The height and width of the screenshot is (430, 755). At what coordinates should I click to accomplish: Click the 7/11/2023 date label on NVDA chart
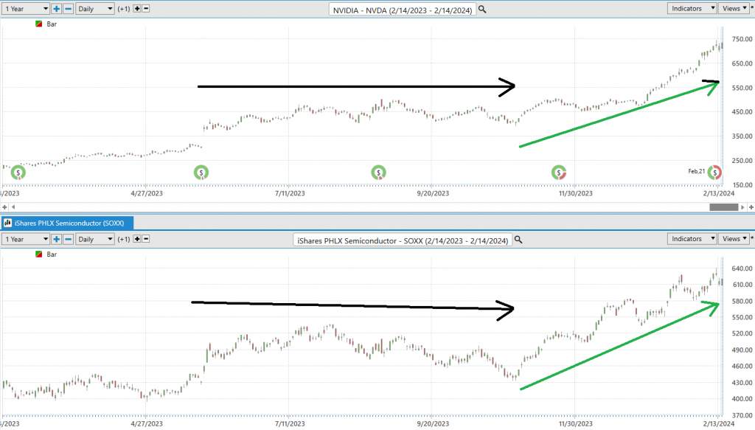290,193
